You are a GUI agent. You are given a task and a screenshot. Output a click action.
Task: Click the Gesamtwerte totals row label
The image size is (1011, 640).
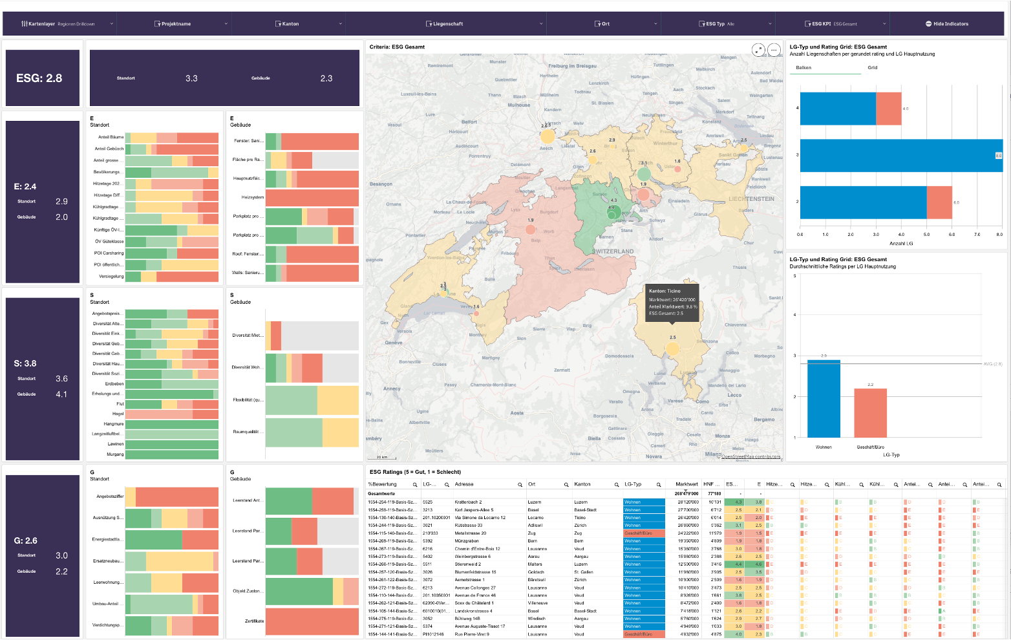(381, 493)
